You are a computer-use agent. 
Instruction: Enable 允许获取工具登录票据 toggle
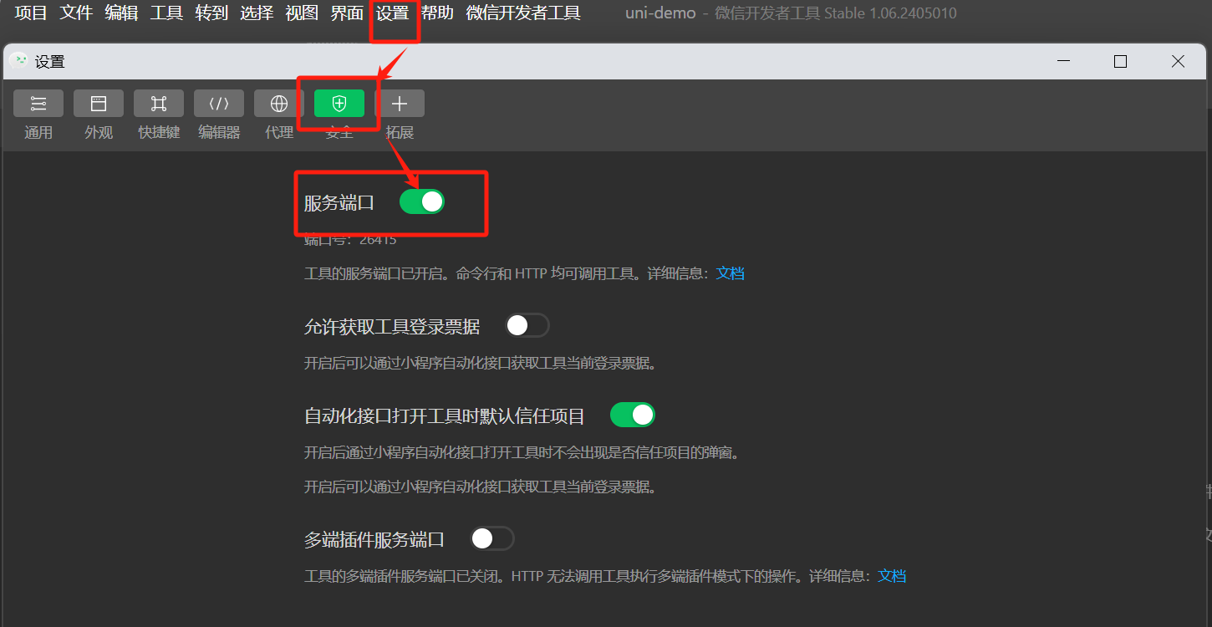(527, 325)
